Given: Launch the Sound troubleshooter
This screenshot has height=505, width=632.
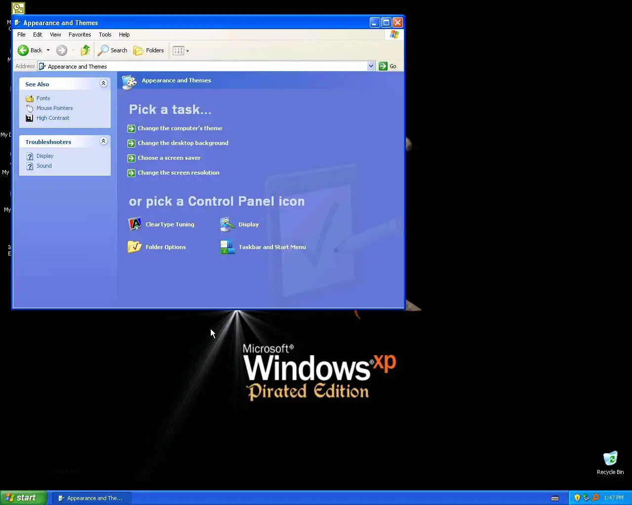Looking at the screenshot, I should coord(44,166).
